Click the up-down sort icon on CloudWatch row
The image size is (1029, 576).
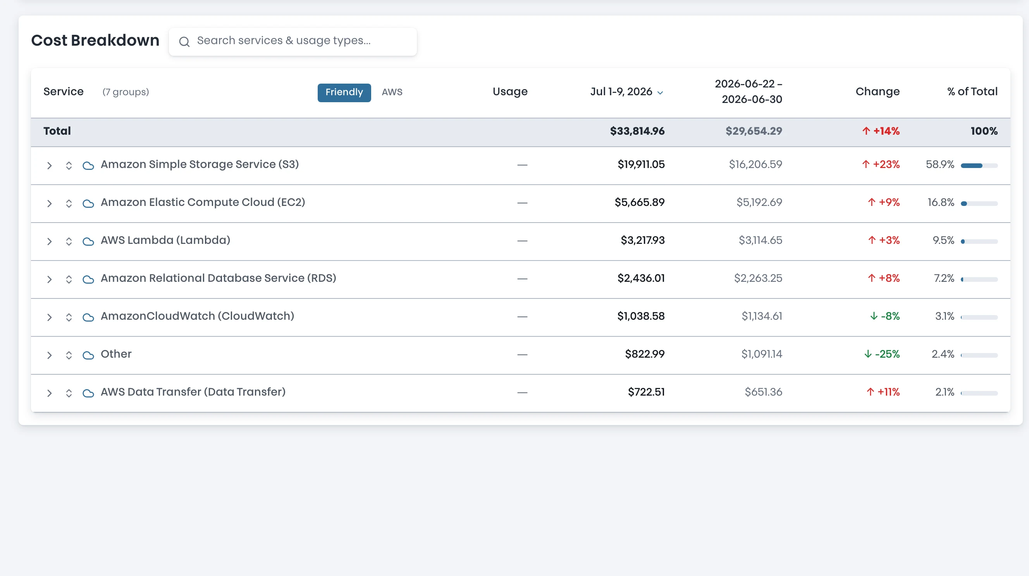click(69, 317)
